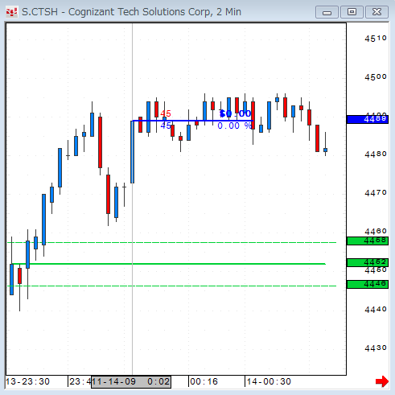The height and width of the screenshot is (395, 395).
Task: Click the solid green 4452 line
Action: click(169, 264)
